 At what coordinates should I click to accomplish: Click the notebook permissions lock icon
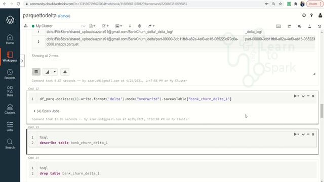coord(130,26)
